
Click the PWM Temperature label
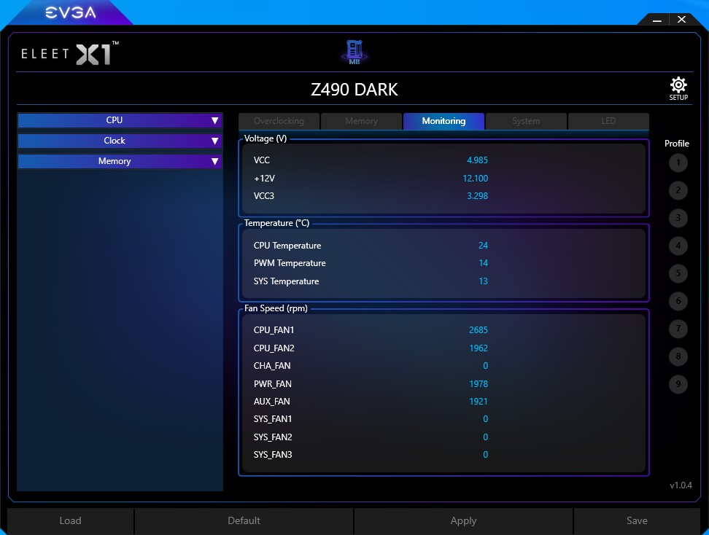[x=290, y=263]
